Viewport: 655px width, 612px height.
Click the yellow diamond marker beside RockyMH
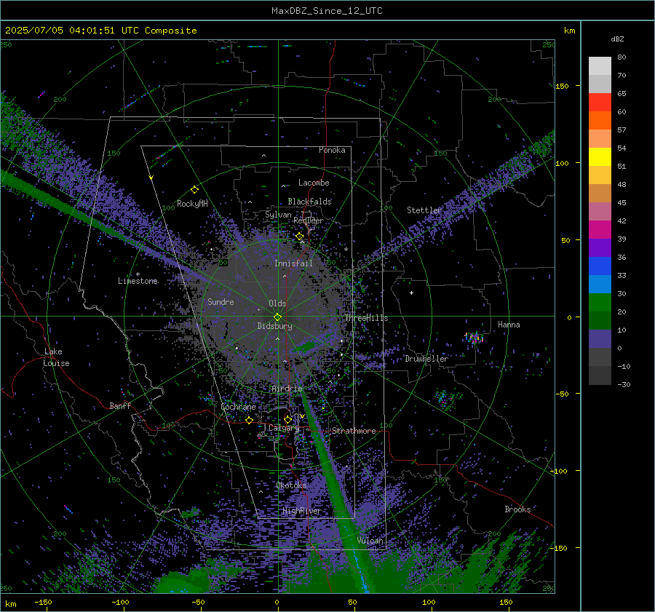point(194,190)
